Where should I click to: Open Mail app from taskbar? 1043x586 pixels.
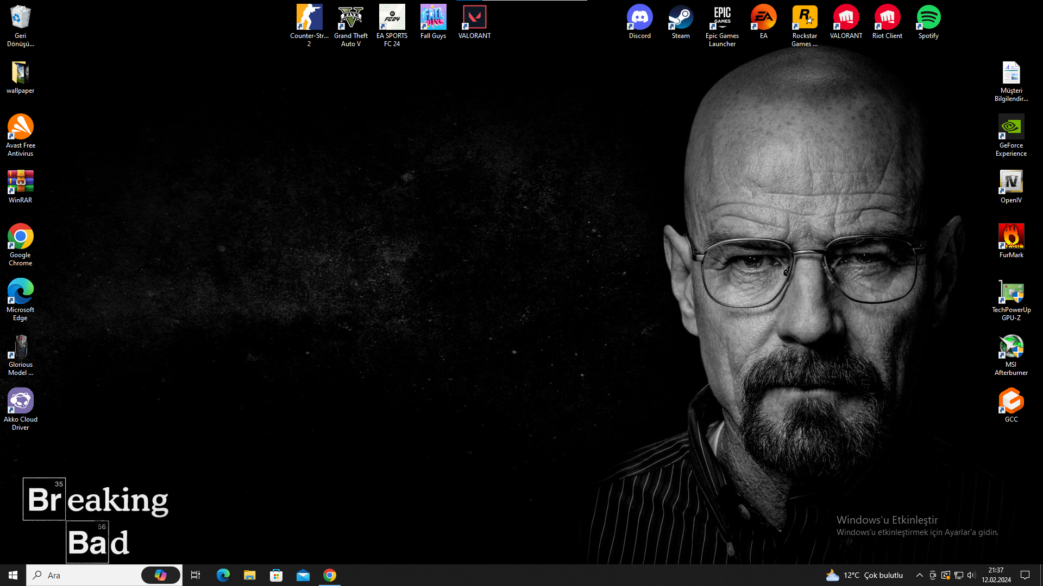coord(303,575)
